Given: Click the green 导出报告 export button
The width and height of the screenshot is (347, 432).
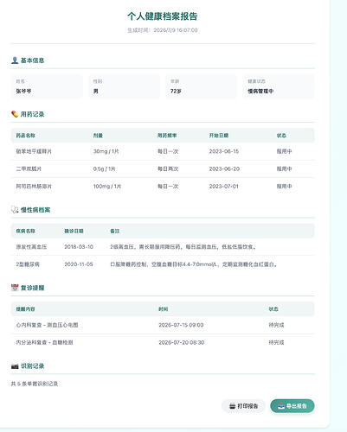Looking at the screenshot, I should click(292, 406).
